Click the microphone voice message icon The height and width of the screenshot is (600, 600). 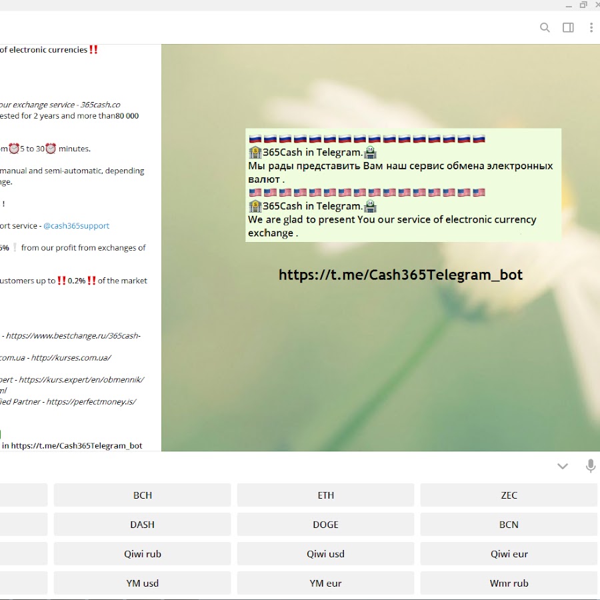click(590, 466)
